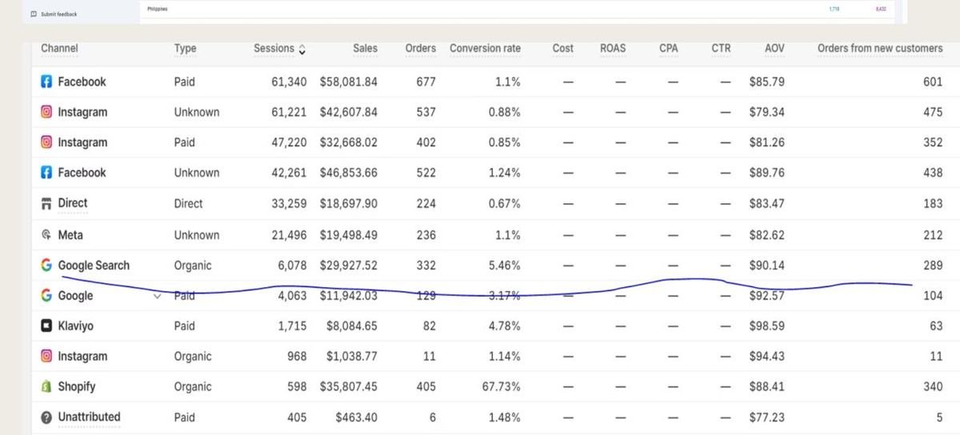Image resolution: width=960 pixels, height=435 pixels.
Task: Select AOV value $77.23
Action: pos(767,417)
